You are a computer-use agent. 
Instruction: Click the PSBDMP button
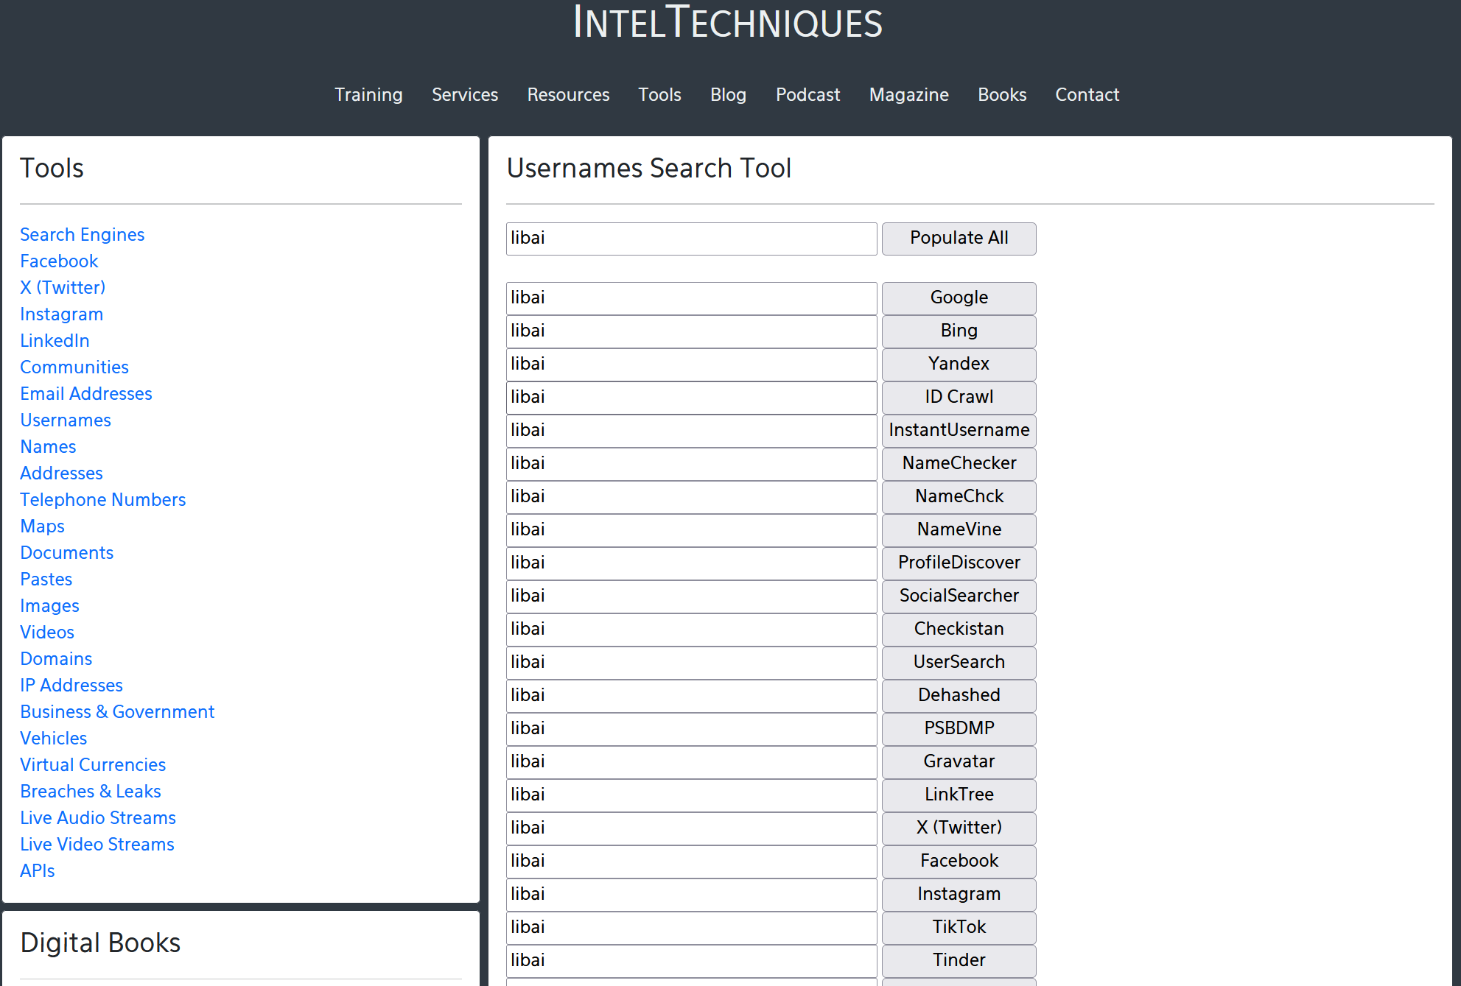coord(959,729)
